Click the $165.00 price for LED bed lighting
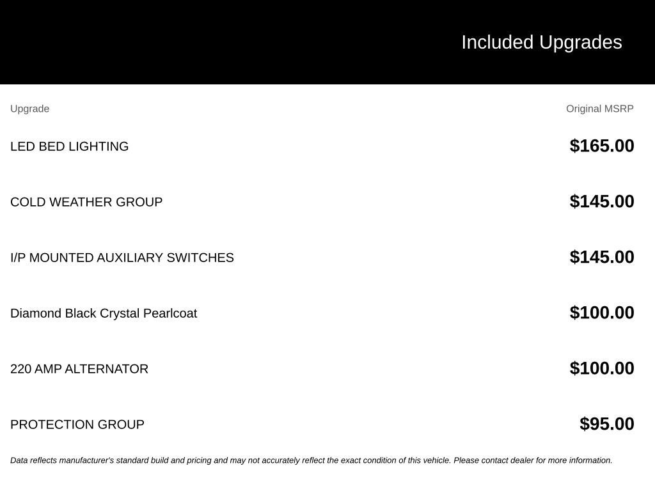The image size is (655, 491). (601, 146)
